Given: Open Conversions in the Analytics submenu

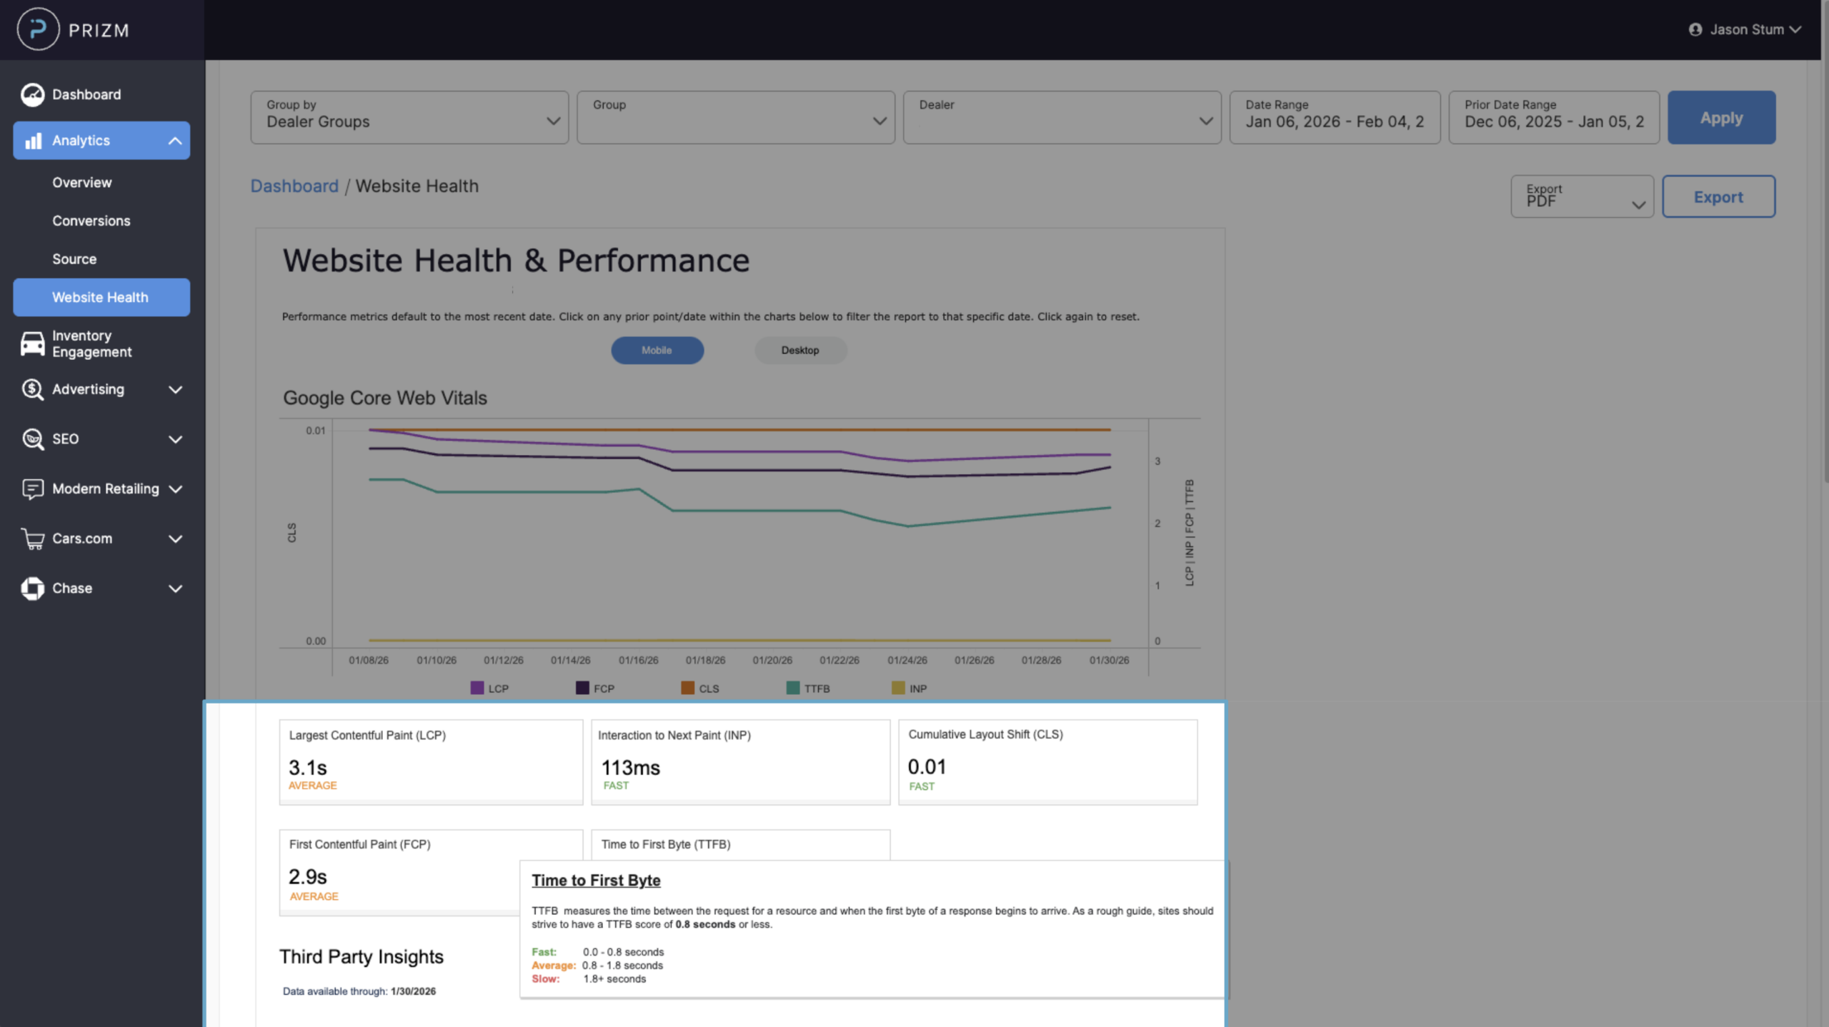Looking at the screenshot, I should coord(91,221).
